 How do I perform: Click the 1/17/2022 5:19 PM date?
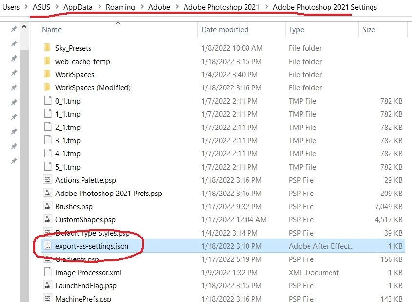click(x=231, y=259)
